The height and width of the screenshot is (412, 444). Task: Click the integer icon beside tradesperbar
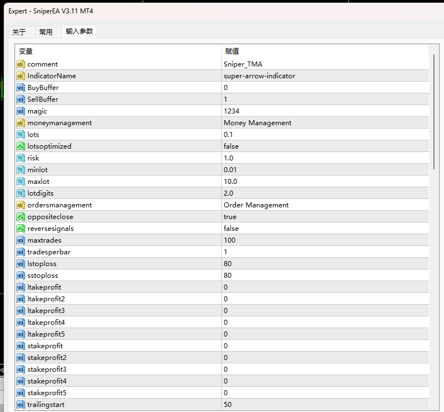point(20,252)
